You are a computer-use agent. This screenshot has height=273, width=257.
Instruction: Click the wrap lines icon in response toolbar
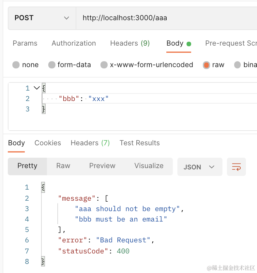(236, 167)
